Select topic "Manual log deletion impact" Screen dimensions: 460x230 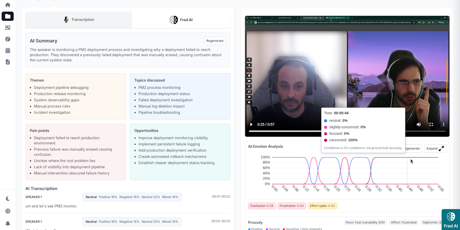tap(162, 106)
